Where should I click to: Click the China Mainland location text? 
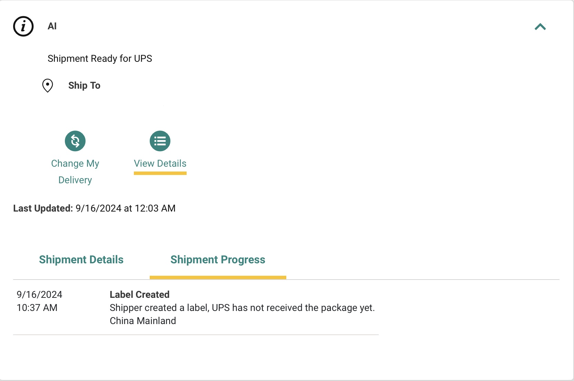coord(143,321)
